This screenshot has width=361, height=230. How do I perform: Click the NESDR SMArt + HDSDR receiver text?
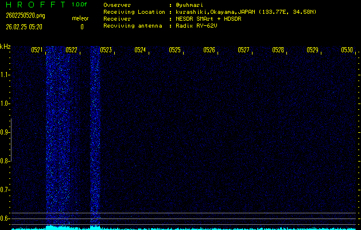[209, 19]
